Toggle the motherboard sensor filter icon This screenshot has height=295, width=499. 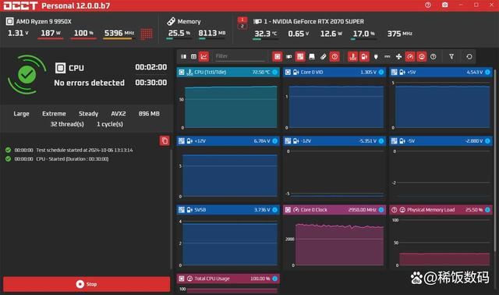click(300, 57)
